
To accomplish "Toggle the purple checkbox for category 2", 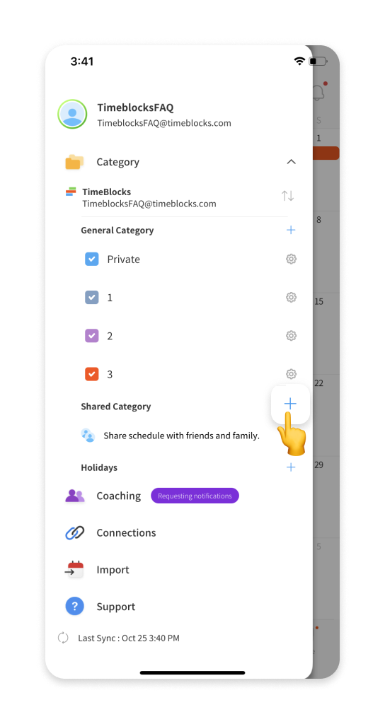I will coord(91,336).
